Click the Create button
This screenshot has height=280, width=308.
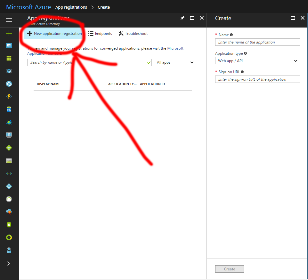pos(230,269)
